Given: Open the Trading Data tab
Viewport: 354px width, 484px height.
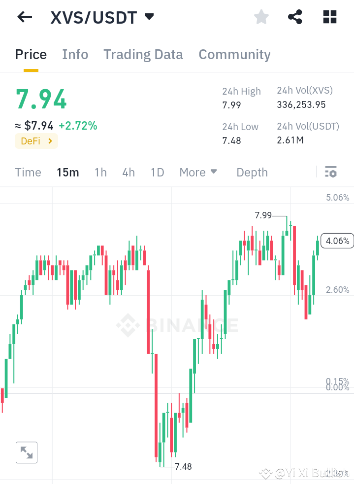Looking at the screenshot, I should point(143,54).
